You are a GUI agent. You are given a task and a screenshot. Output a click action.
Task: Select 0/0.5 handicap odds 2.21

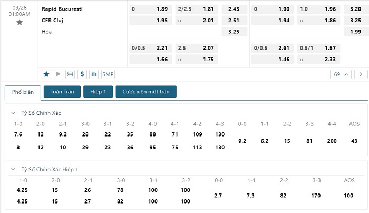(151, 48)
